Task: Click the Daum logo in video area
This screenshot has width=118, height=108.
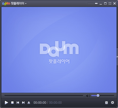Action: pyautogui.click(x=59, y=49)
